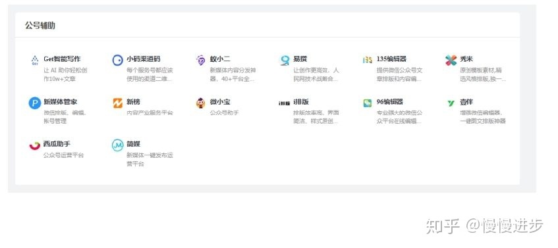Viewport: 558px width, 248px height.
Task: Select the 公号辅助 section heading
Action: coord(40,25)
